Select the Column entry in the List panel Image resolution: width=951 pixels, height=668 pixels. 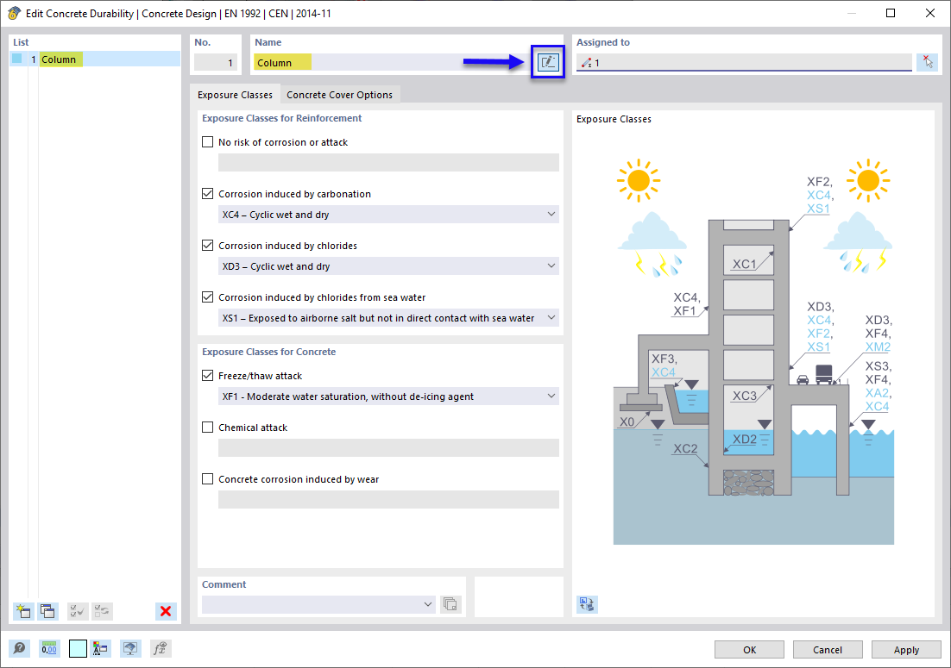tap(60, 59)
